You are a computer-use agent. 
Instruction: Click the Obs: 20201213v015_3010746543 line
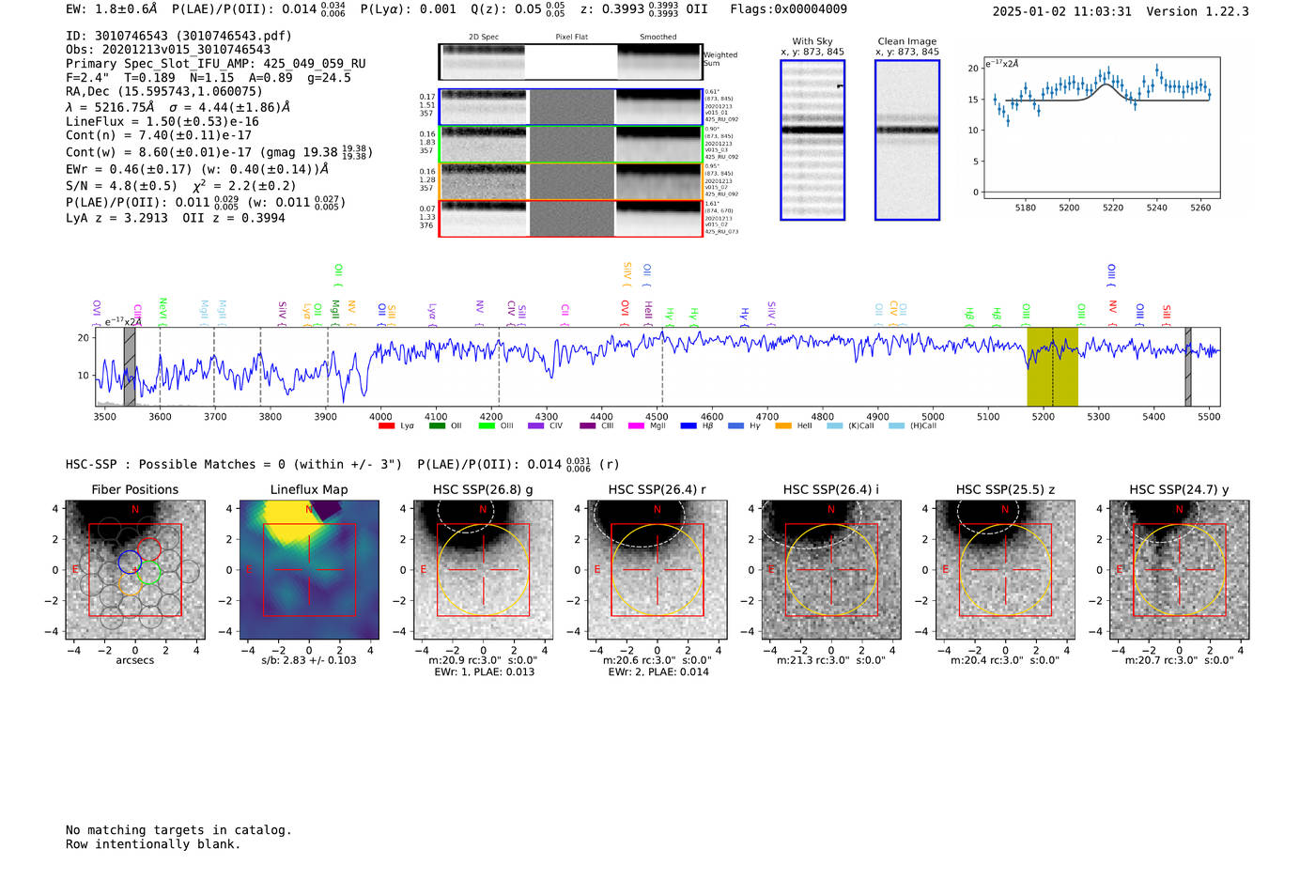point(168,50)
